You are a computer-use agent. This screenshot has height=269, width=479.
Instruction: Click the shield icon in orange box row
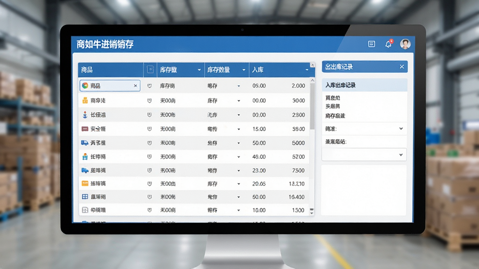[149, 100]
